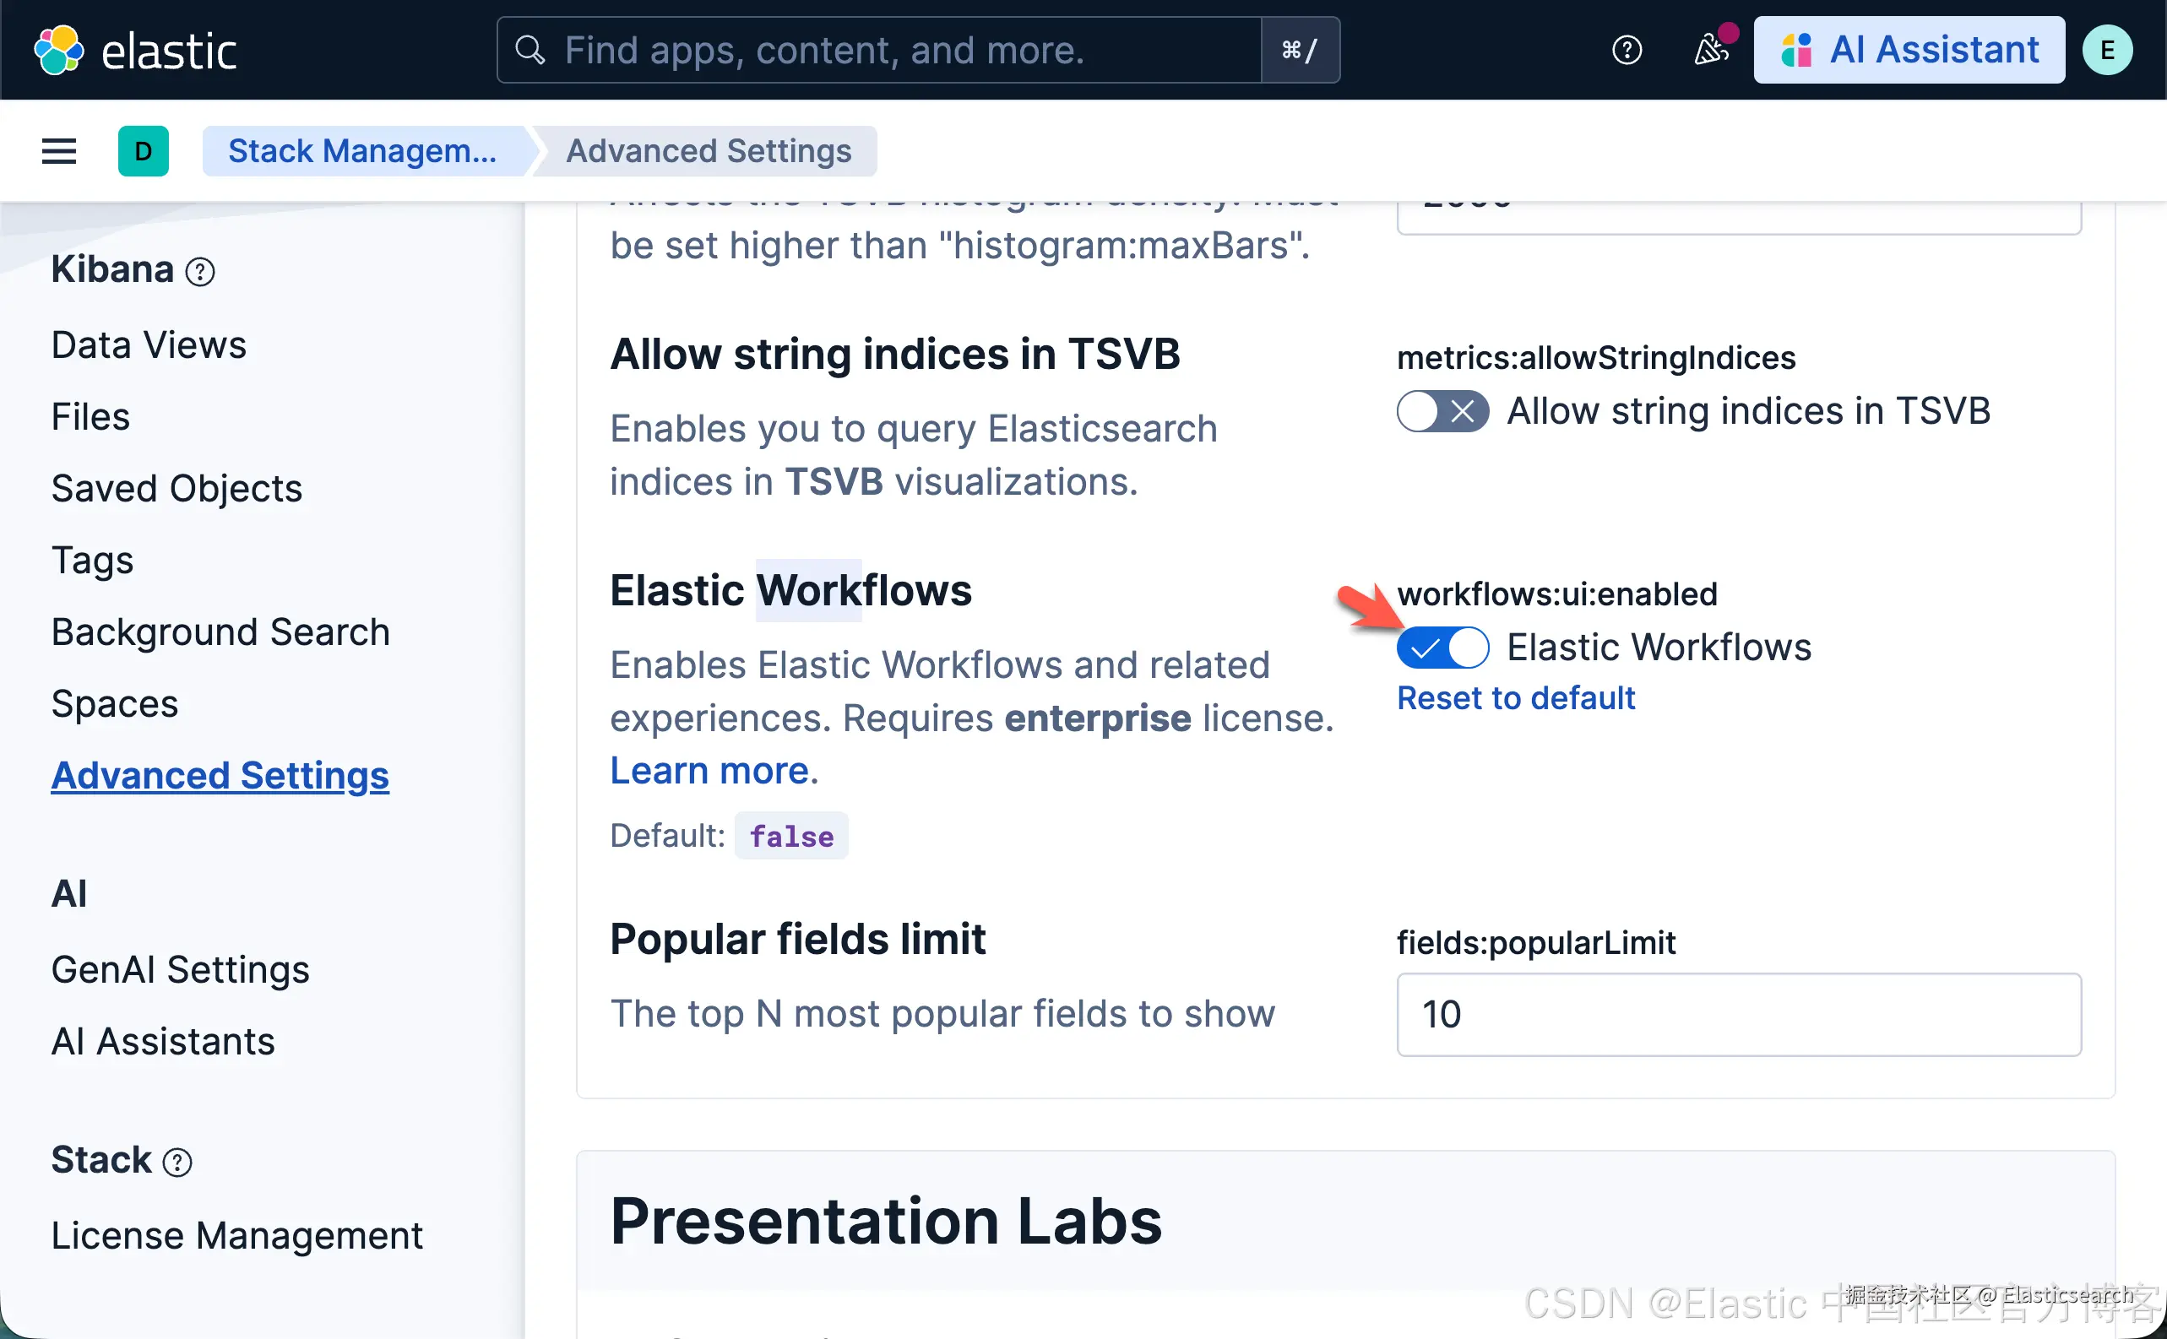Image resolution: width=2167 pixels, height=1339 pixels.
Task: Click Reset to default link
Action: click(1515, 699)
